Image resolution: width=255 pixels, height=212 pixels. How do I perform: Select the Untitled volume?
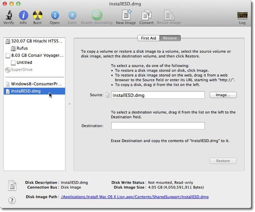pos(35,62)
